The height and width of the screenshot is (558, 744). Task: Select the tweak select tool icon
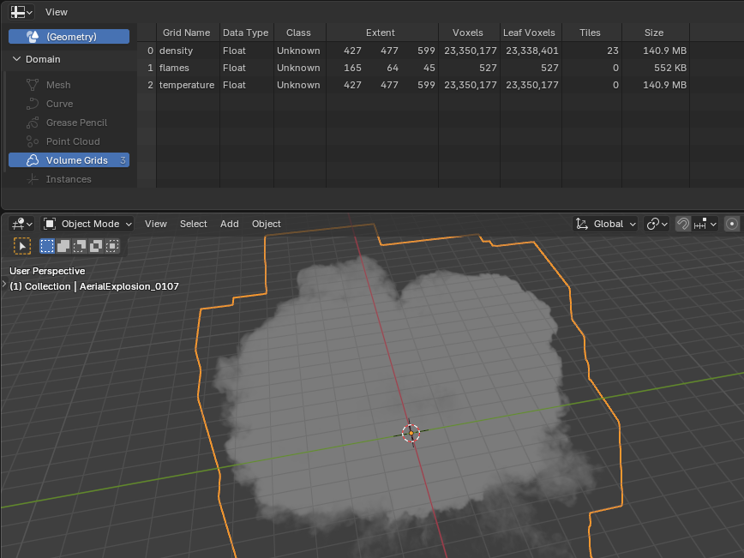(x=22, y=246)
